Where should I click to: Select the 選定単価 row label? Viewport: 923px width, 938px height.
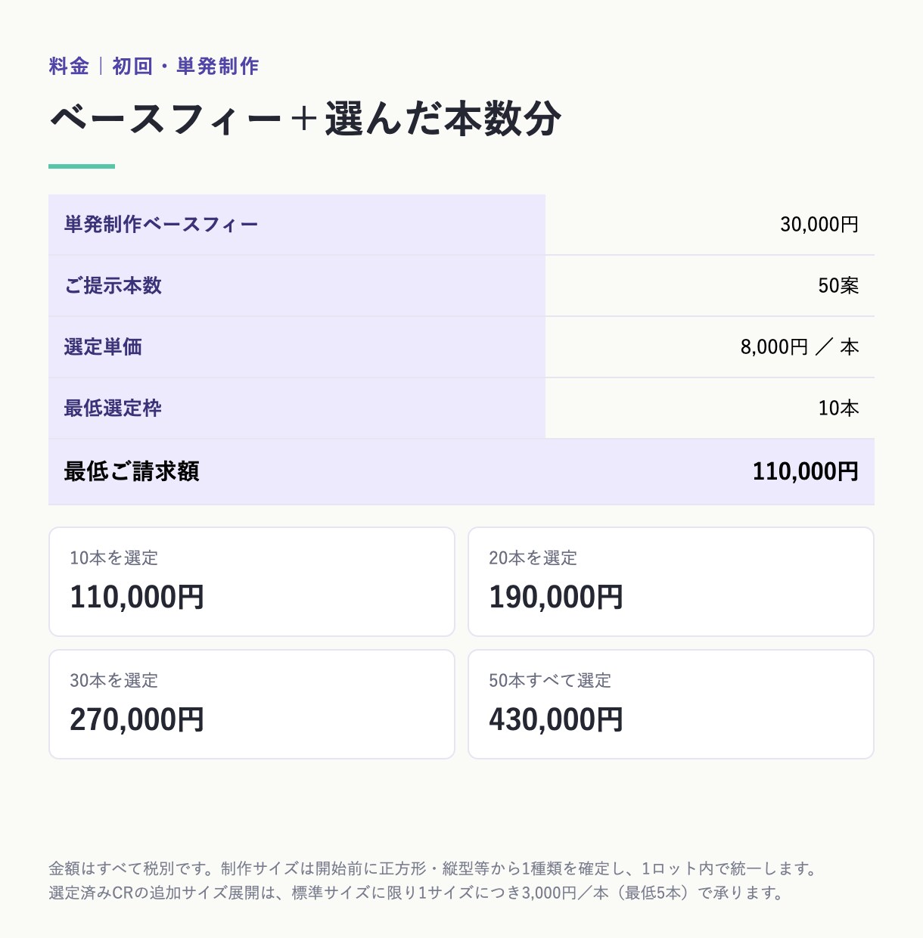coord(103,347)
